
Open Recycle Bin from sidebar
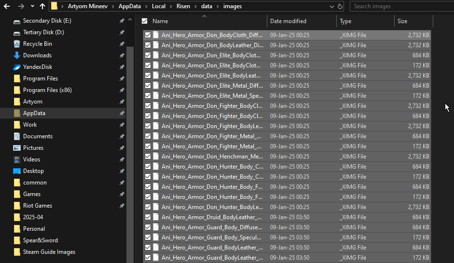click(37, 44)
